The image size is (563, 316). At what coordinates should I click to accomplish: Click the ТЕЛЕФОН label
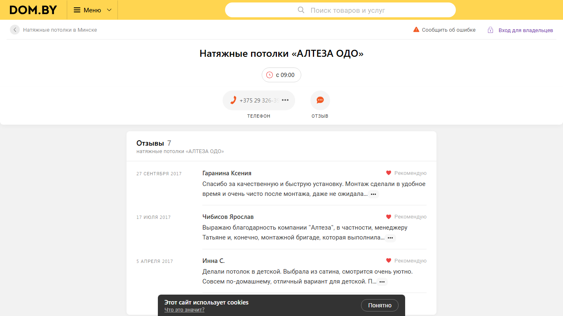point(259,116)
